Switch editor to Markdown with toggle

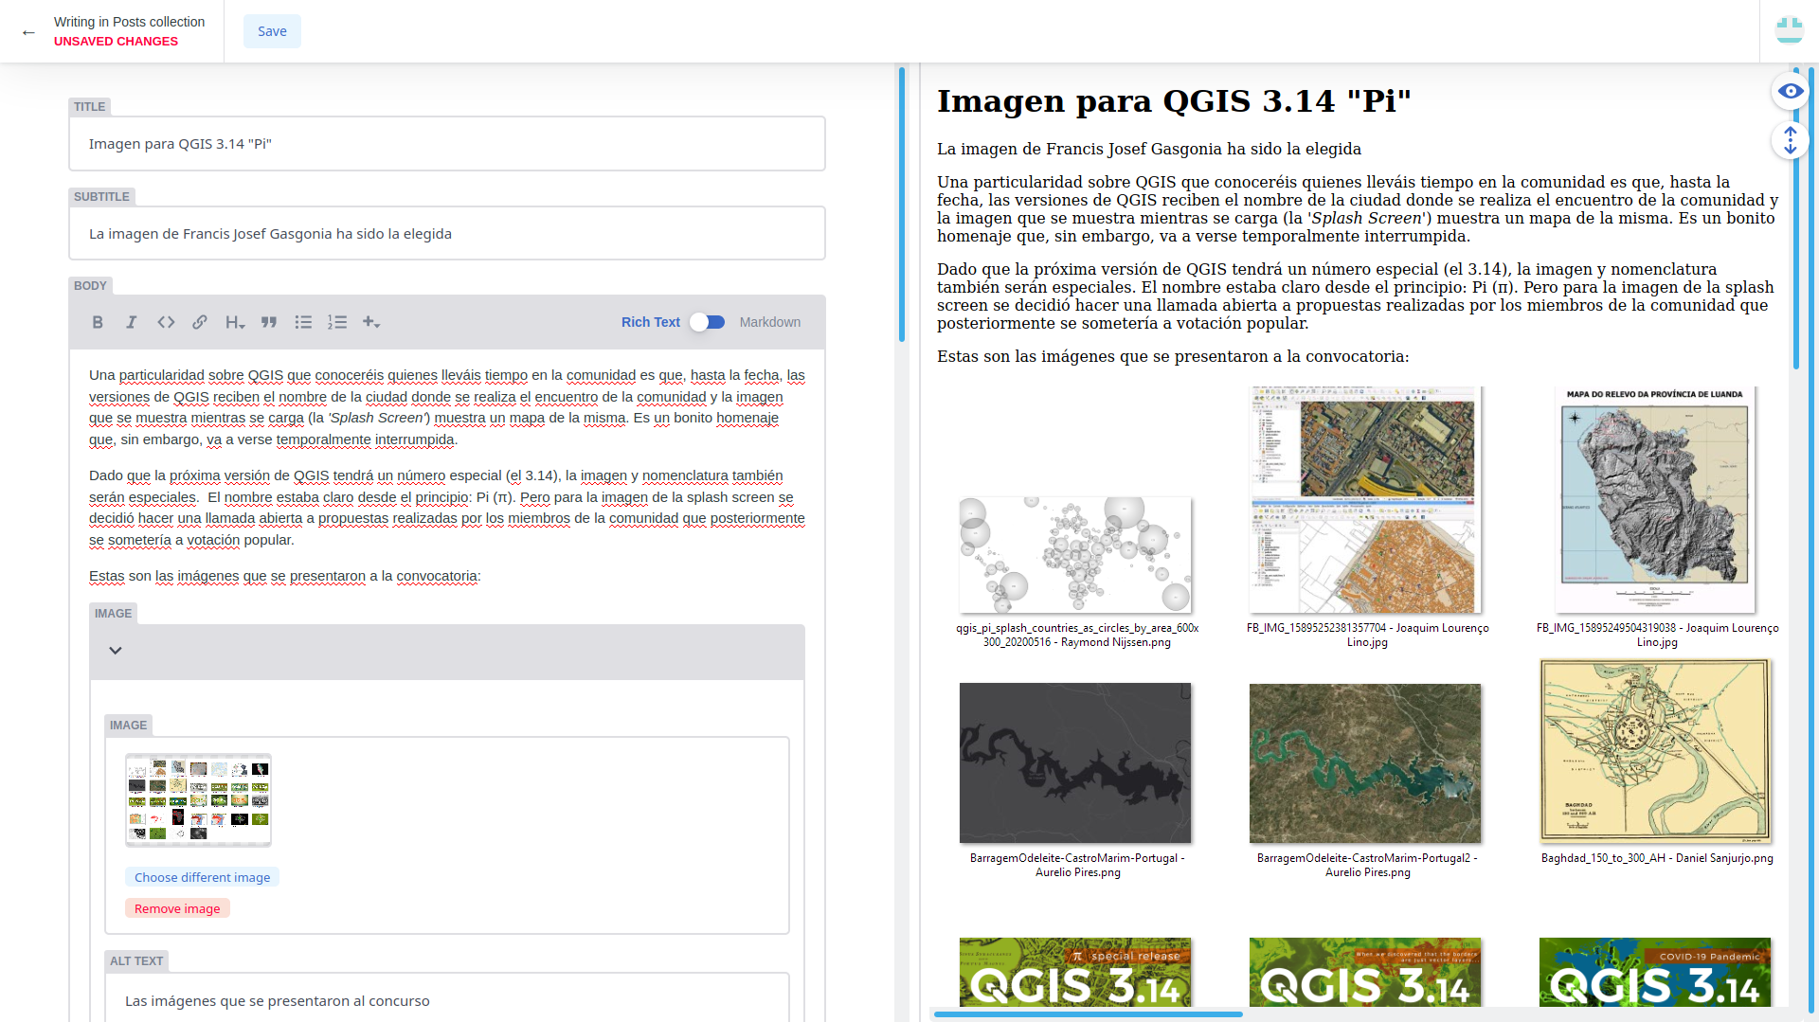(708, 322)
